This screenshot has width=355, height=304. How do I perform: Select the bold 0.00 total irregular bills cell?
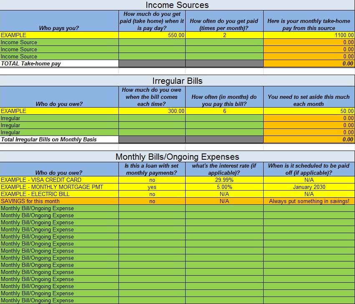point(309,139)
